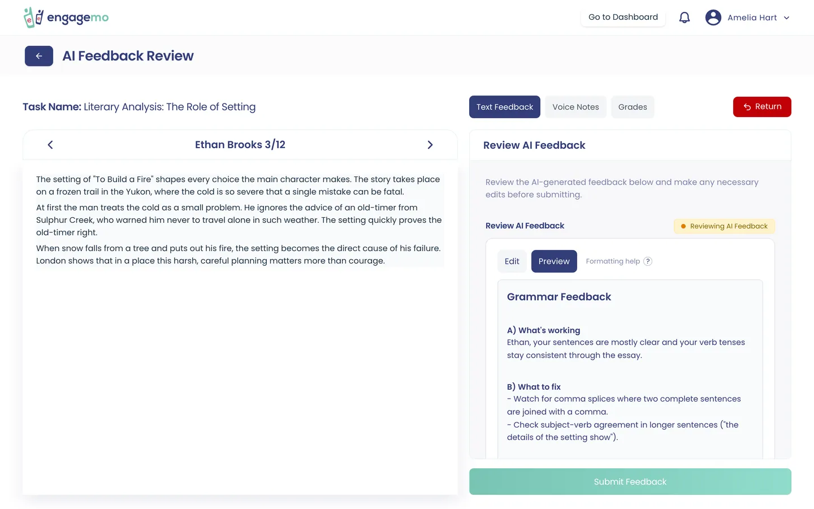
Task: Switch to the Voice Notes tab
Action: (575, 107)
